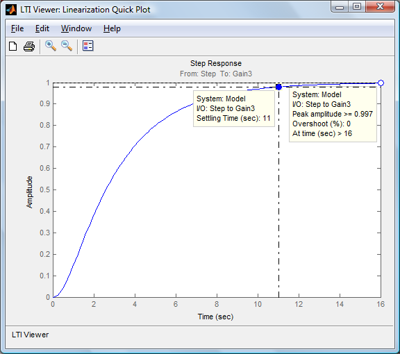Screen dimensions: 400x354
Task: Click the 'Settling Time (sec): 11' line
Action: tap(233, 118)
